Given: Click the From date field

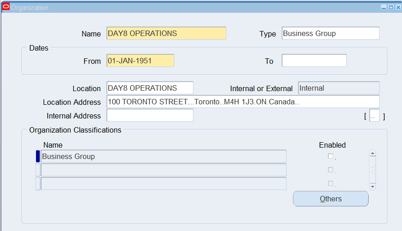Looking at the screenshot, I should point(140,61).
